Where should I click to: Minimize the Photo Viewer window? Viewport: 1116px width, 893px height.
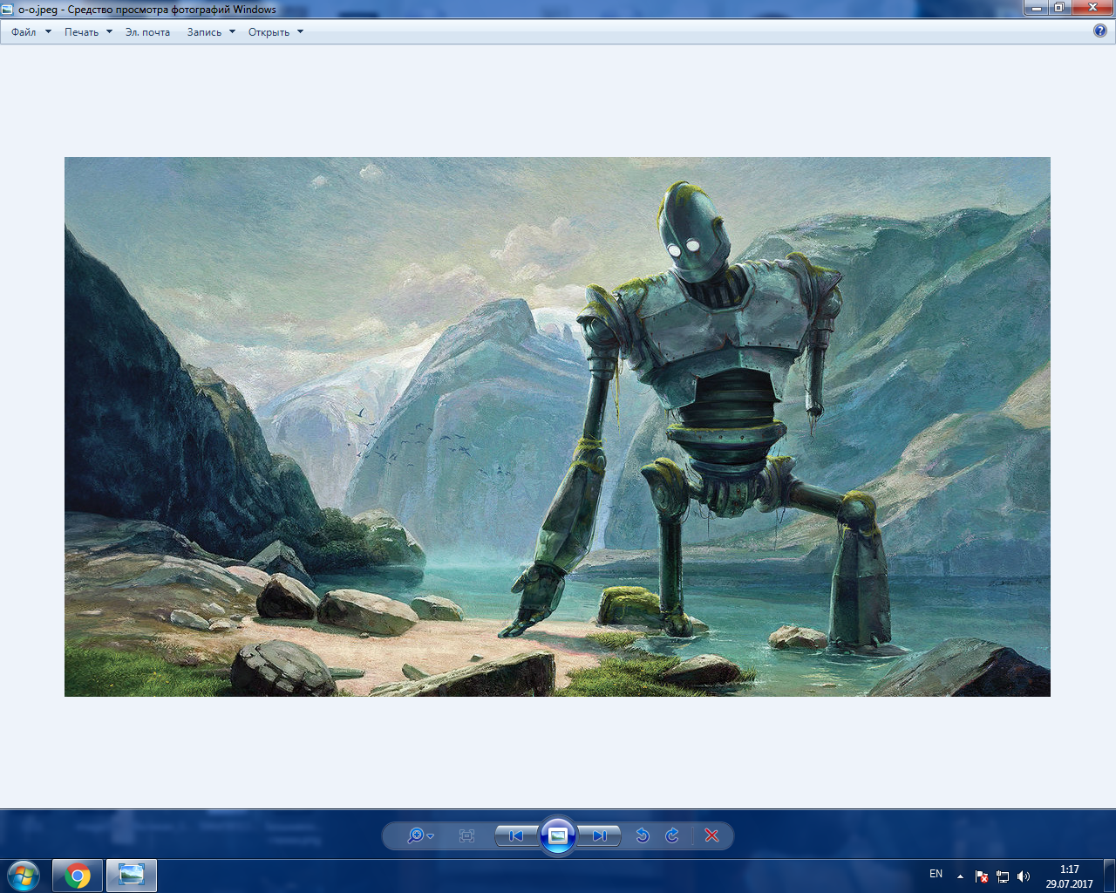pyautogui.click(x=1036, y=7)
